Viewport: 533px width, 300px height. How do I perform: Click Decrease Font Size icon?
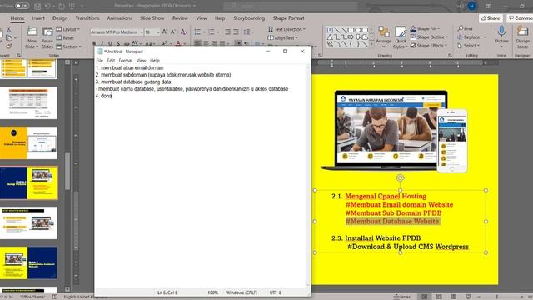173,32
